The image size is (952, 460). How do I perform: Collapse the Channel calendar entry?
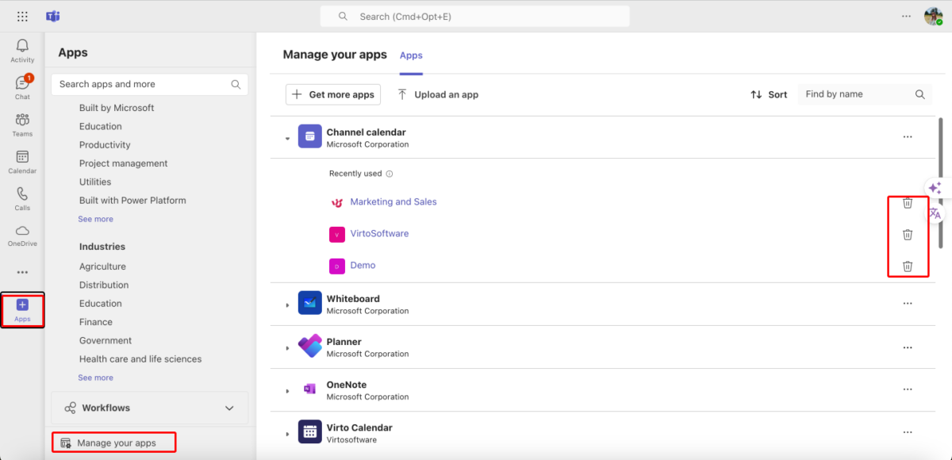pos(287,136)
